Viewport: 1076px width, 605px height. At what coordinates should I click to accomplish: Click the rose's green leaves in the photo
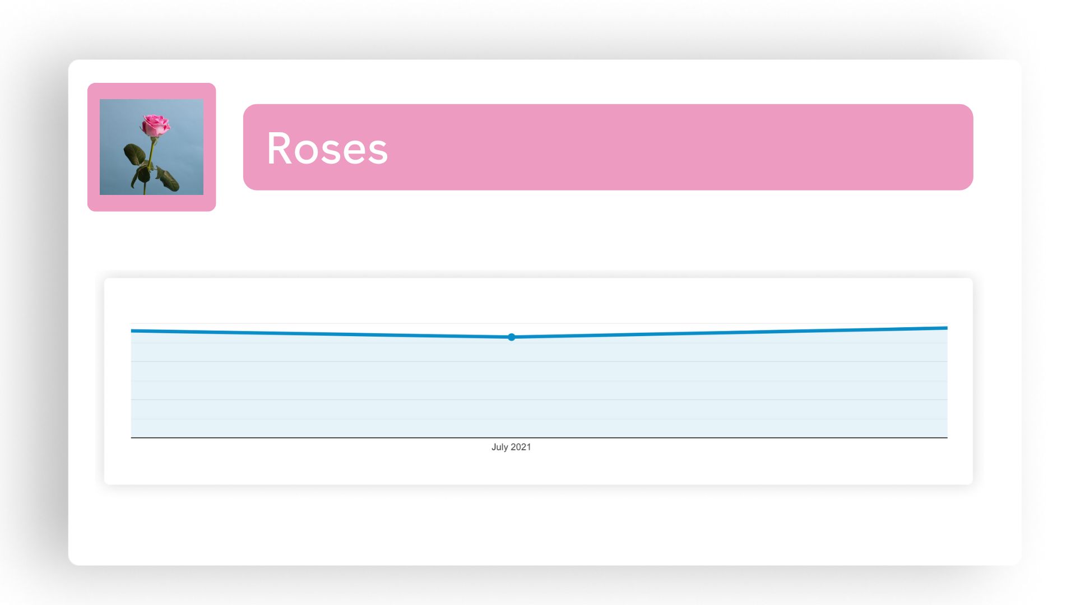click(135, 153)
